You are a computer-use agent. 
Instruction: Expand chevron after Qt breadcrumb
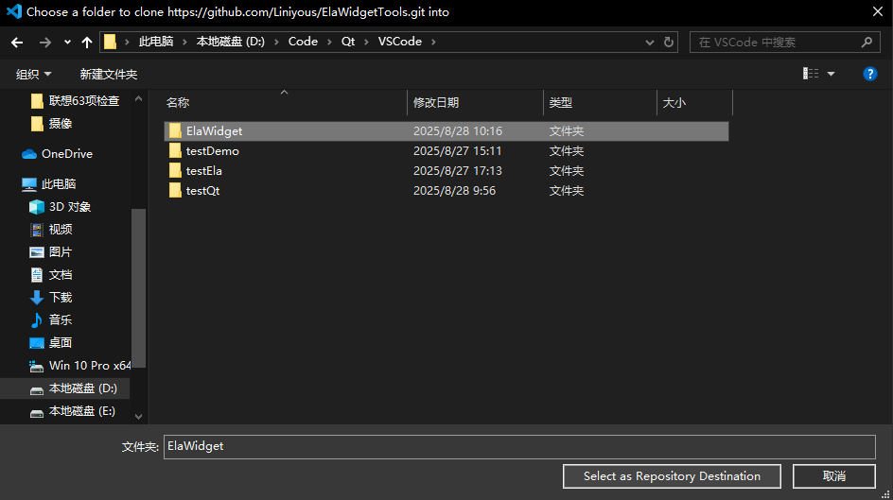[x=367, y=43]
